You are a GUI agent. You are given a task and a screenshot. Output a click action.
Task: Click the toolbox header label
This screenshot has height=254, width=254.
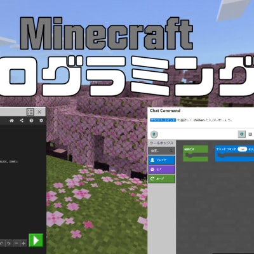tap(161, 143)
